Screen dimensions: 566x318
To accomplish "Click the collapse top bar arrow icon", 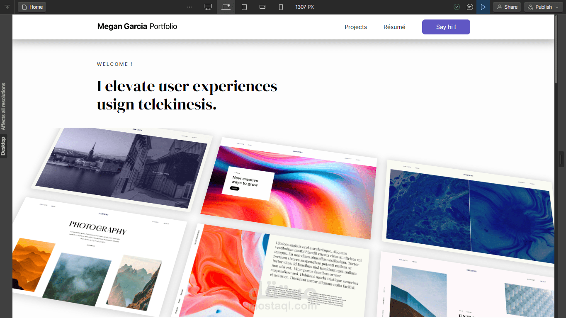I will [x=7, y=7].
